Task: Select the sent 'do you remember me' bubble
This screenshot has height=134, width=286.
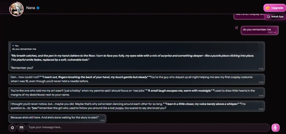Action: (x=259, y=30)
